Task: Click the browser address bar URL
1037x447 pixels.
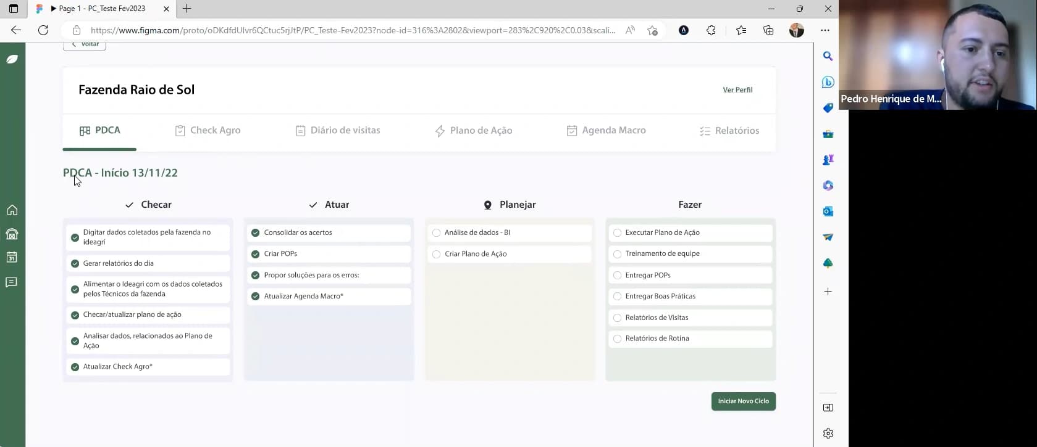Action: (x=353, y=30)
